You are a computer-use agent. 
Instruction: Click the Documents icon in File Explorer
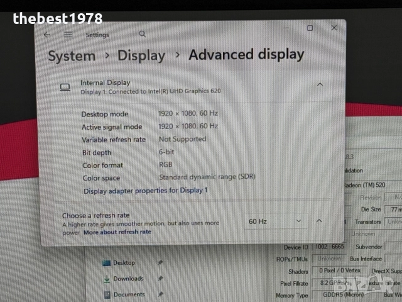tap(107, 294)
